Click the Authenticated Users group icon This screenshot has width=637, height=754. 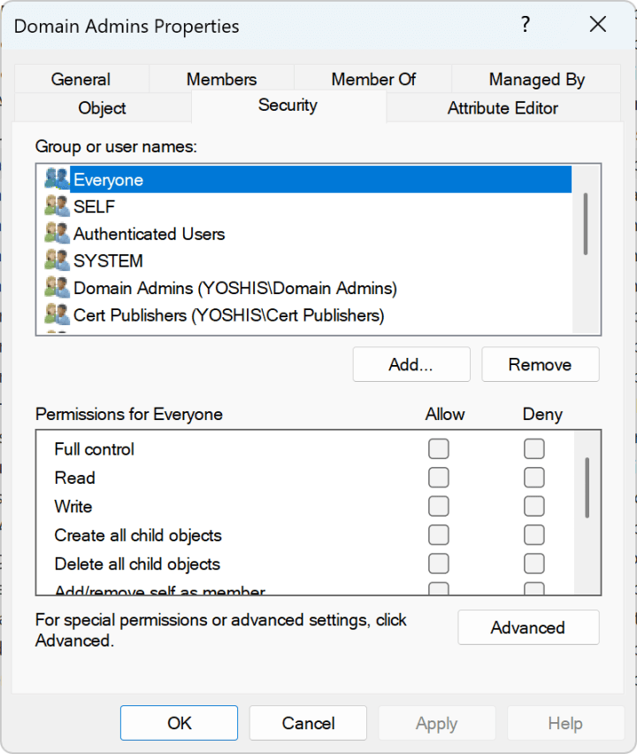click(57, 233)
